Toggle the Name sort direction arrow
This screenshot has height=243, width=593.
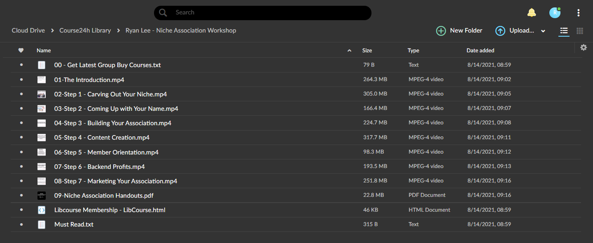350,50
